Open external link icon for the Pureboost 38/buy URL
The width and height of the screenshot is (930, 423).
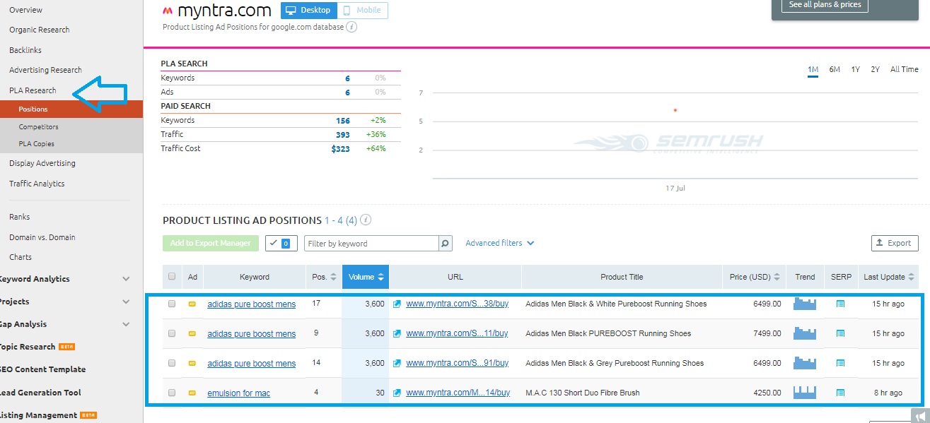[397, 304]
